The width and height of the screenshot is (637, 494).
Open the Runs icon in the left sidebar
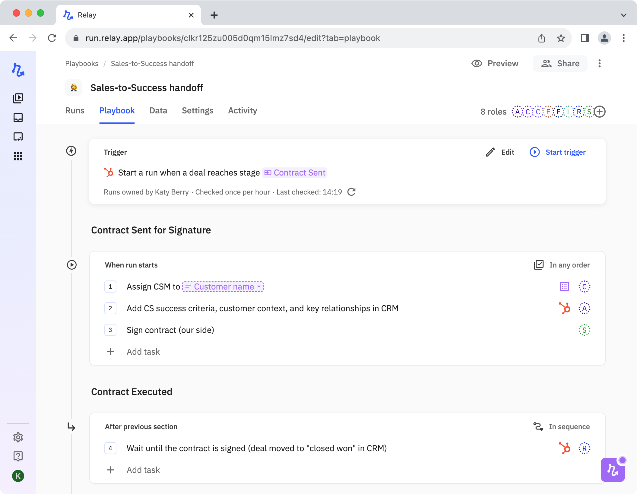click(x=18, y=98)
